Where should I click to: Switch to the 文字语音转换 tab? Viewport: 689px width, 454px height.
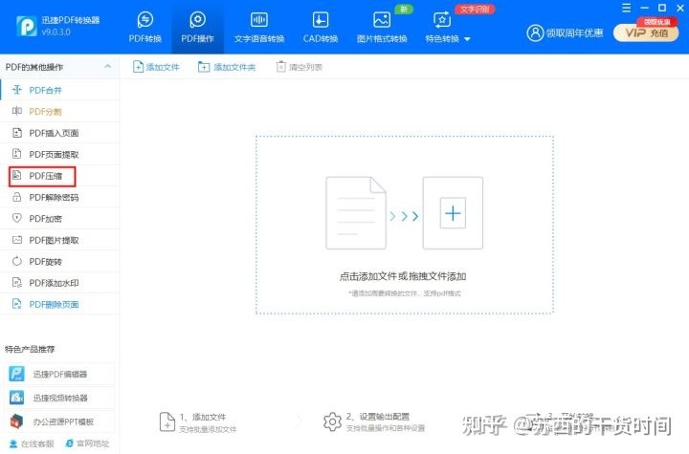[258, 28]
